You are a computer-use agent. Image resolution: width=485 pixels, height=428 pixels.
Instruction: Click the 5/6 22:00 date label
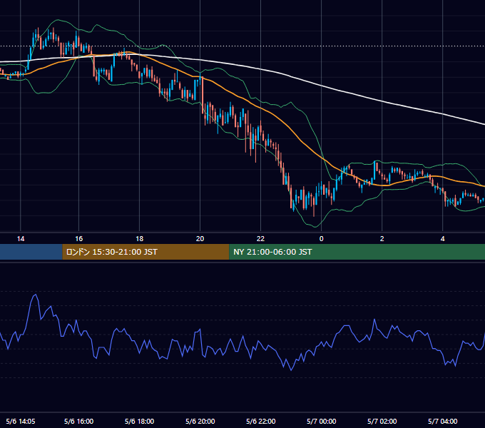261,421
